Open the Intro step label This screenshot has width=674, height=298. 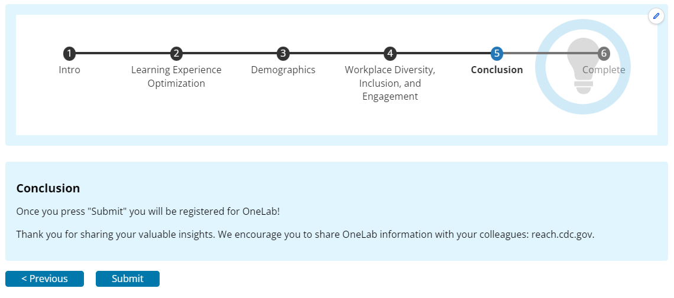69,70
